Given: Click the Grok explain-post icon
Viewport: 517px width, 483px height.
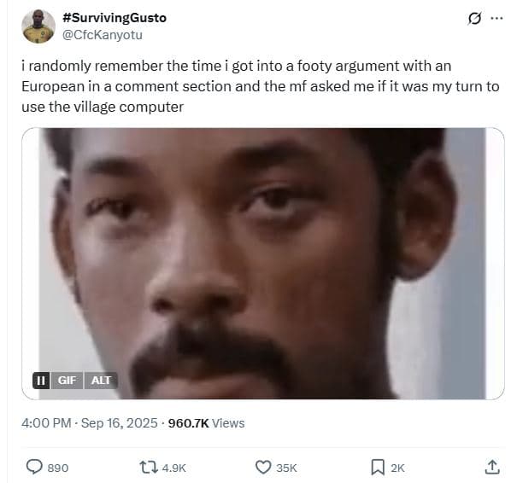Looking at the screenshot, I should tap(474, 19).
